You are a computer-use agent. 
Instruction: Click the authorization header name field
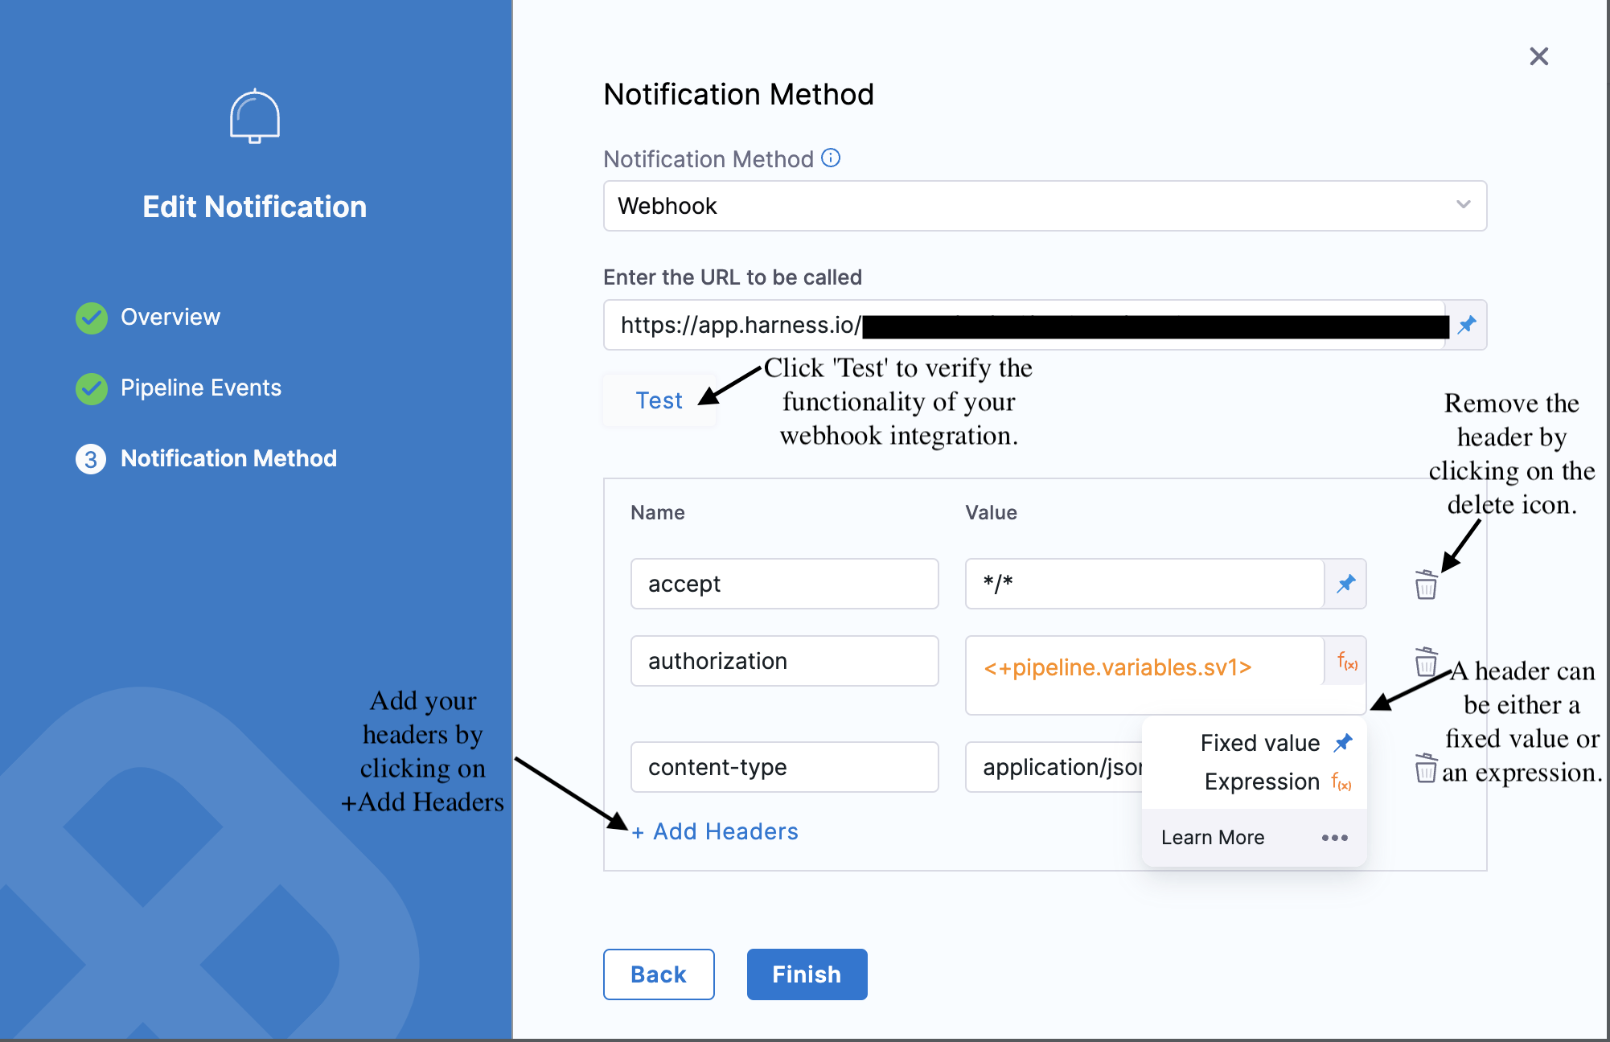784,661
